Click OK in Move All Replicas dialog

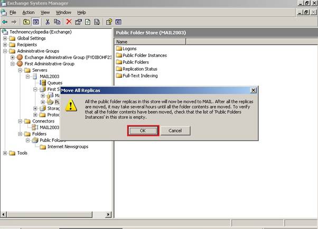[x=143, y=130]
